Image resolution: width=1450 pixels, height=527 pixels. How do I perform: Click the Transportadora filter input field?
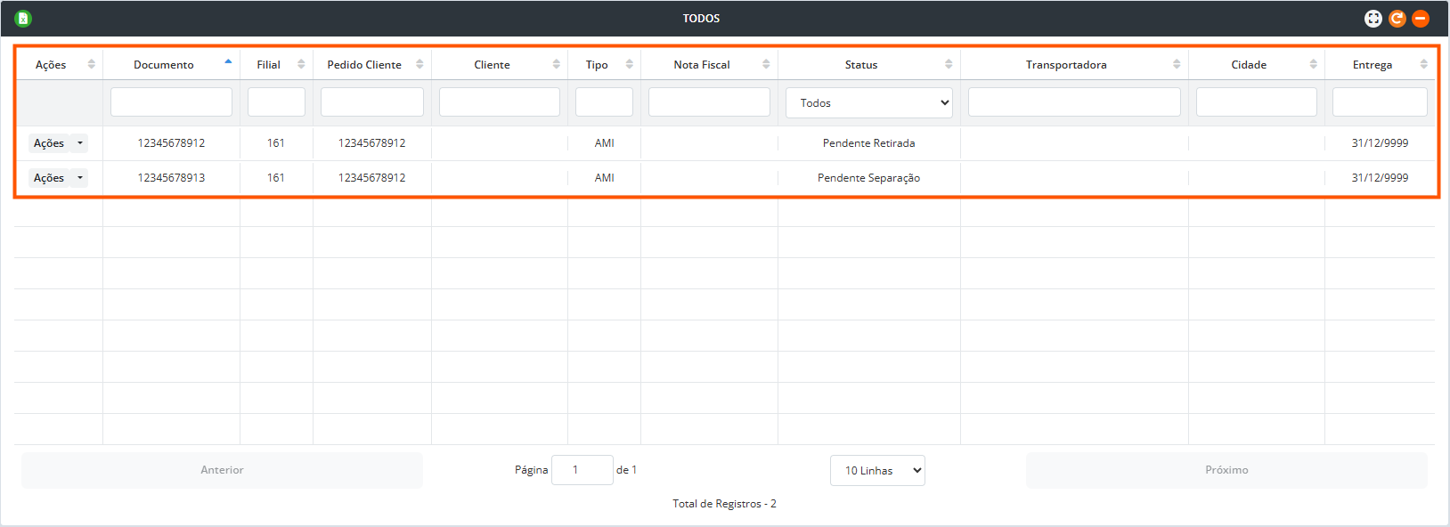(1073, 102)
